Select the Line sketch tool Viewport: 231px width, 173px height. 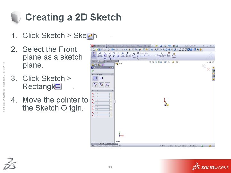click(105, 53)
